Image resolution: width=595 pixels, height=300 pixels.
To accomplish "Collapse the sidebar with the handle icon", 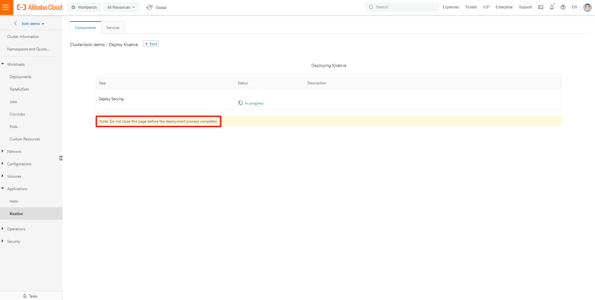I will coord(61,158).
